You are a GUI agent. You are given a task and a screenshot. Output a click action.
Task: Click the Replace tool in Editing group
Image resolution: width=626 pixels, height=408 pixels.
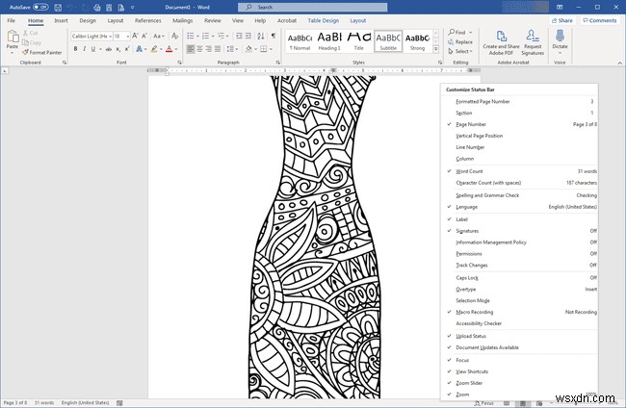coord(462,41)
